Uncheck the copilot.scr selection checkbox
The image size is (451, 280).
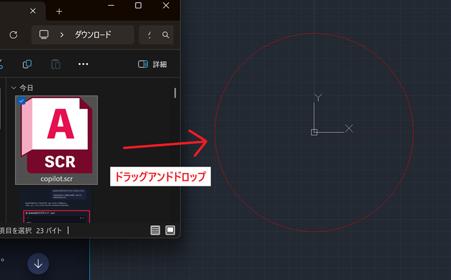pyautogui.click(x=21, y=101)
